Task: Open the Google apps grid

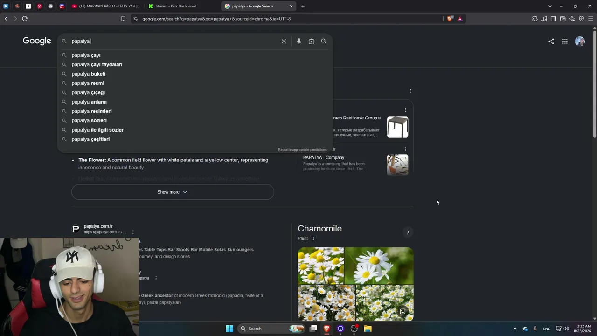Action: [x=565, y=41]
